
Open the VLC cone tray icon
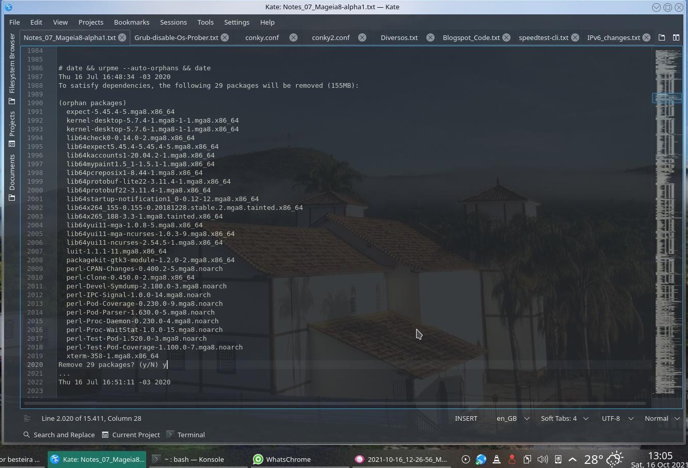tap(496, 459)
